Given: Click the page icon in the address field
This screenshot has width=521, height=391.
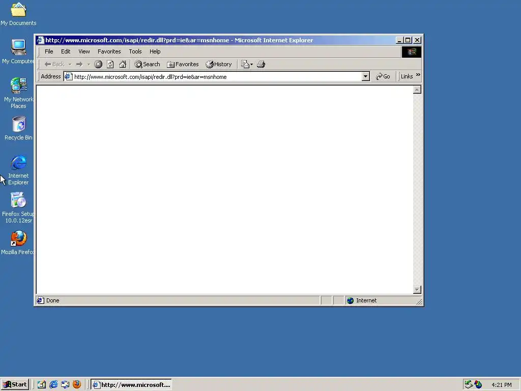Looking at the screenshot, I should (69, 76).
